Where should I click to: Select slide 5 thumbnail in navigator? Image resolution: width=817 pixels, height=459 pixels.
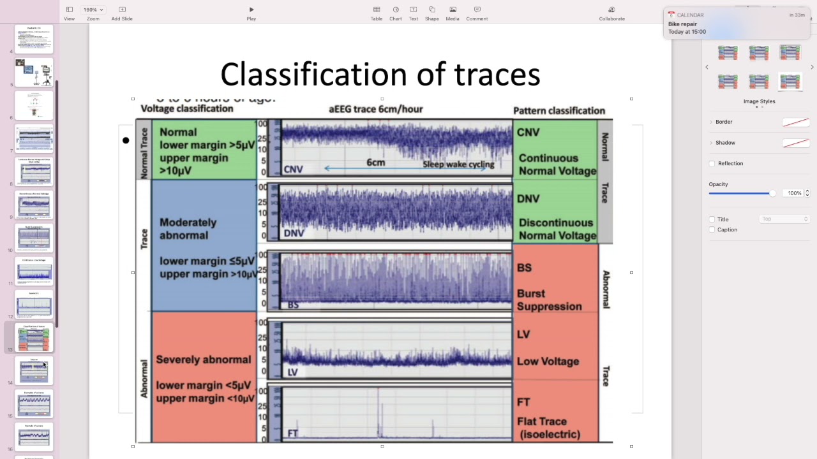click(x=34, y=73)
